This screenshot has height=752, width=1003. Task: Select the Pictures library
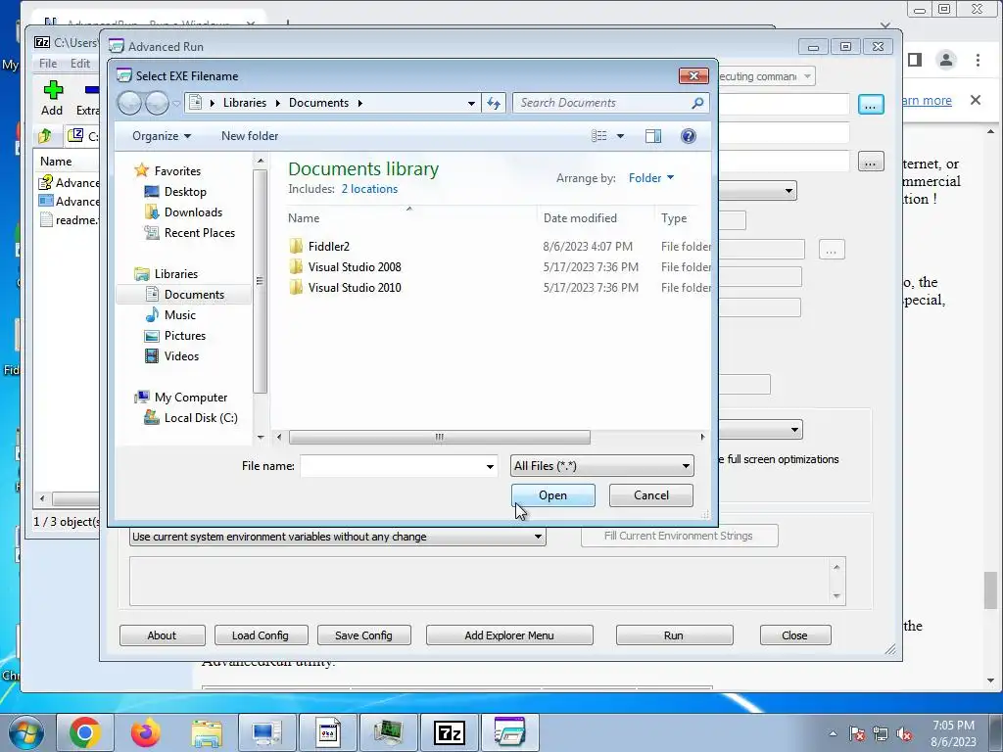(x=185, y=335)
